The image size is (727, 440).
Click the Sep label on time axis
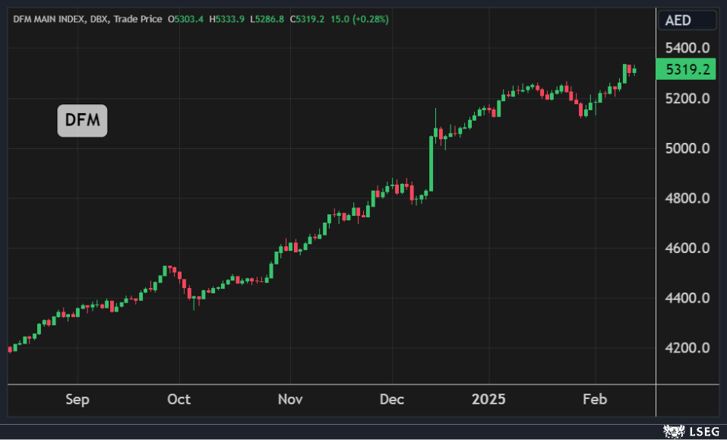[x=77, y=400]
